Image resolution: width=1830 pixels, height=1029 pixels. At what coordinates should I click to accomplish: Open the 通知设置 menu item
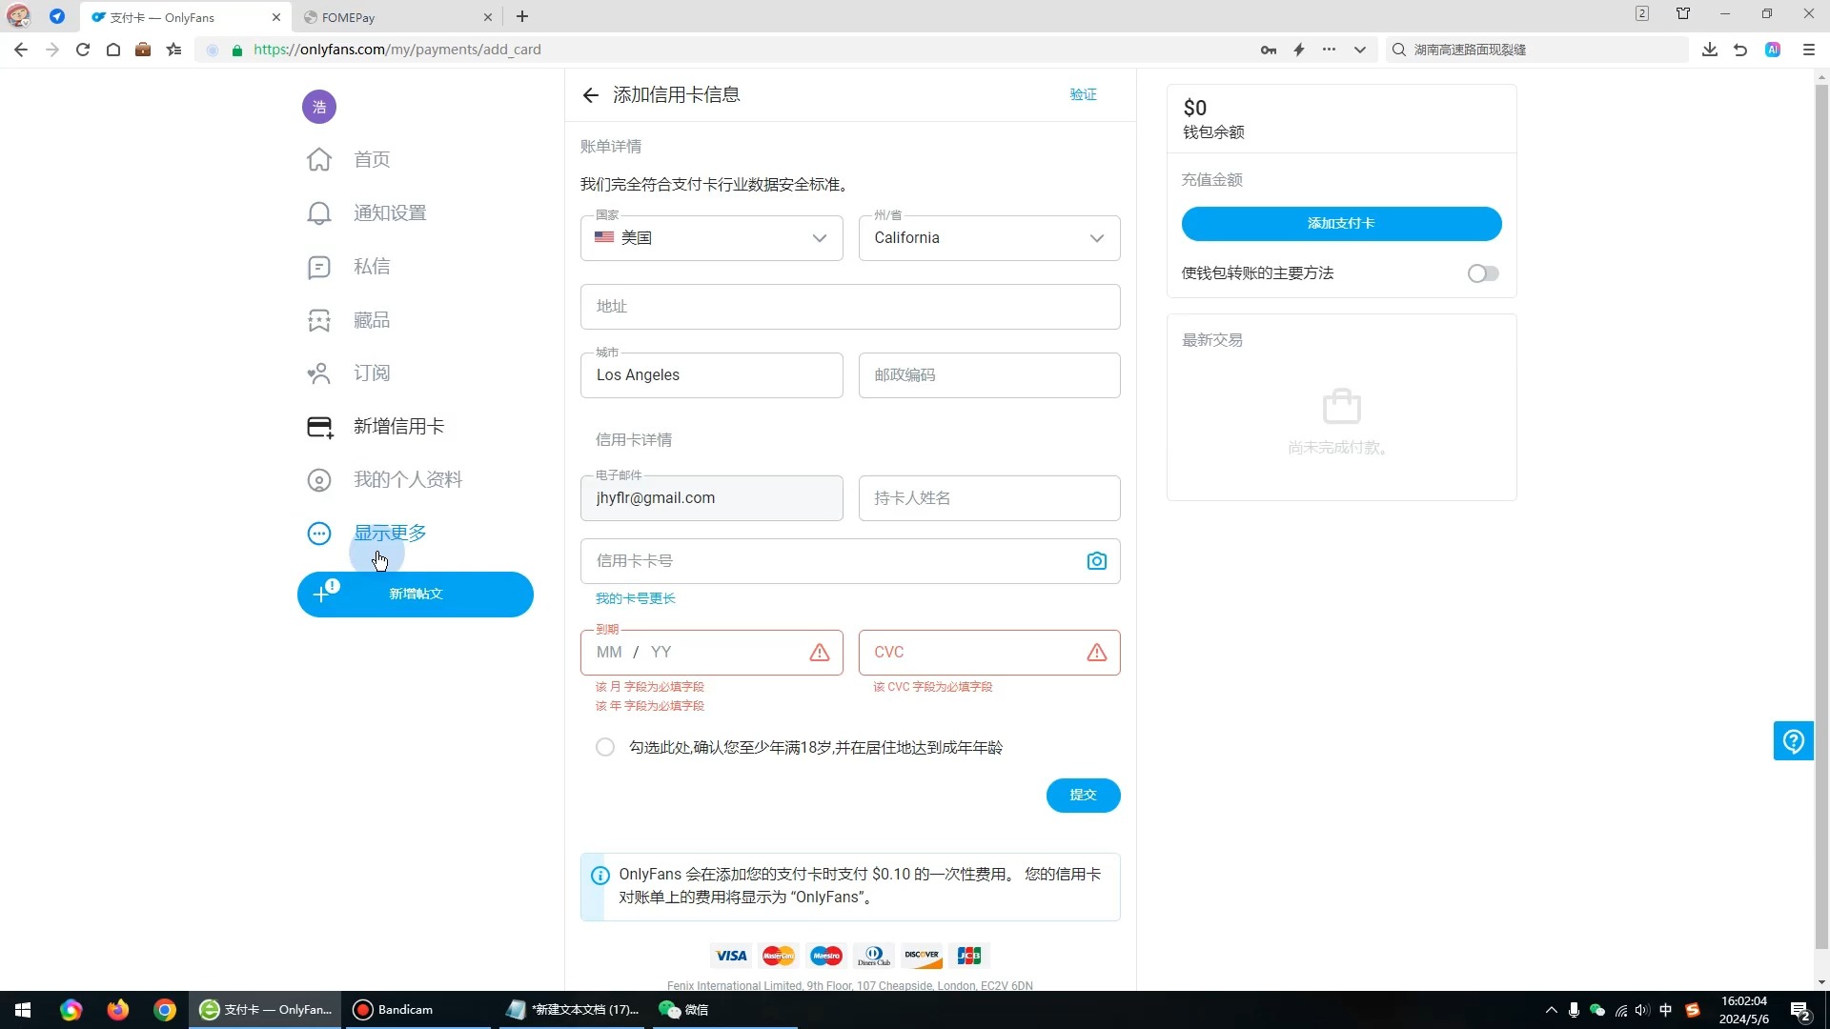(390, 213)
